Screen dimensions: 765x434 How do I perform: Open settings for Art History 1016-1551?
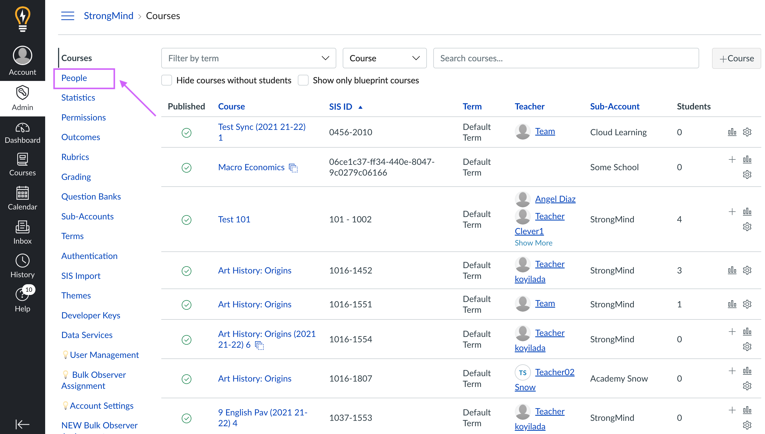[x=747, y=304]
